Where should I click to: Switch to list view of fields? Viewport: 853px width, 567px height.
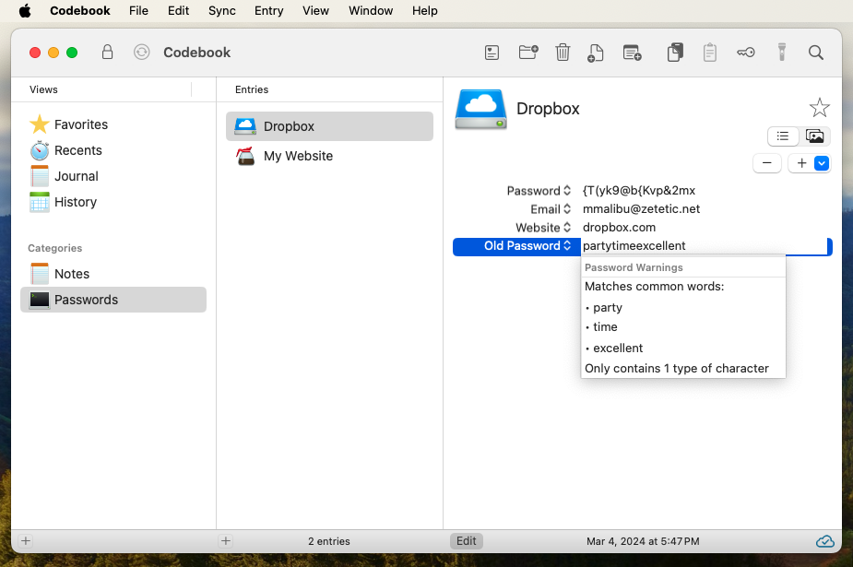coord(783,136)
